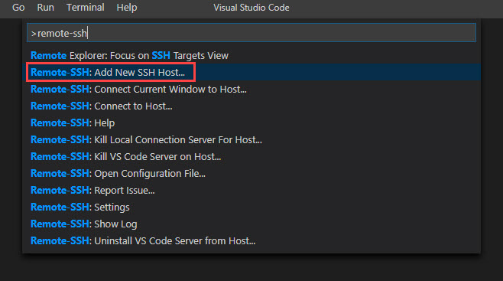Select Remote Explorer: Focus on SSH Targets View

pyautogui.click(x=251, y=56)
